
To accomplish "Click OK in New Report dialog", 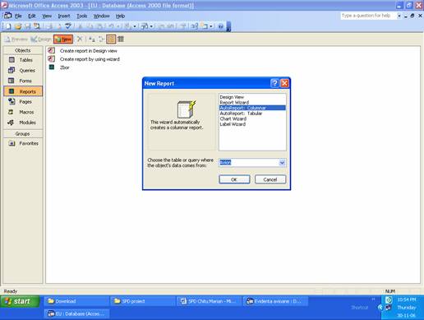I will pyautogui.click(x=234, y=179).
